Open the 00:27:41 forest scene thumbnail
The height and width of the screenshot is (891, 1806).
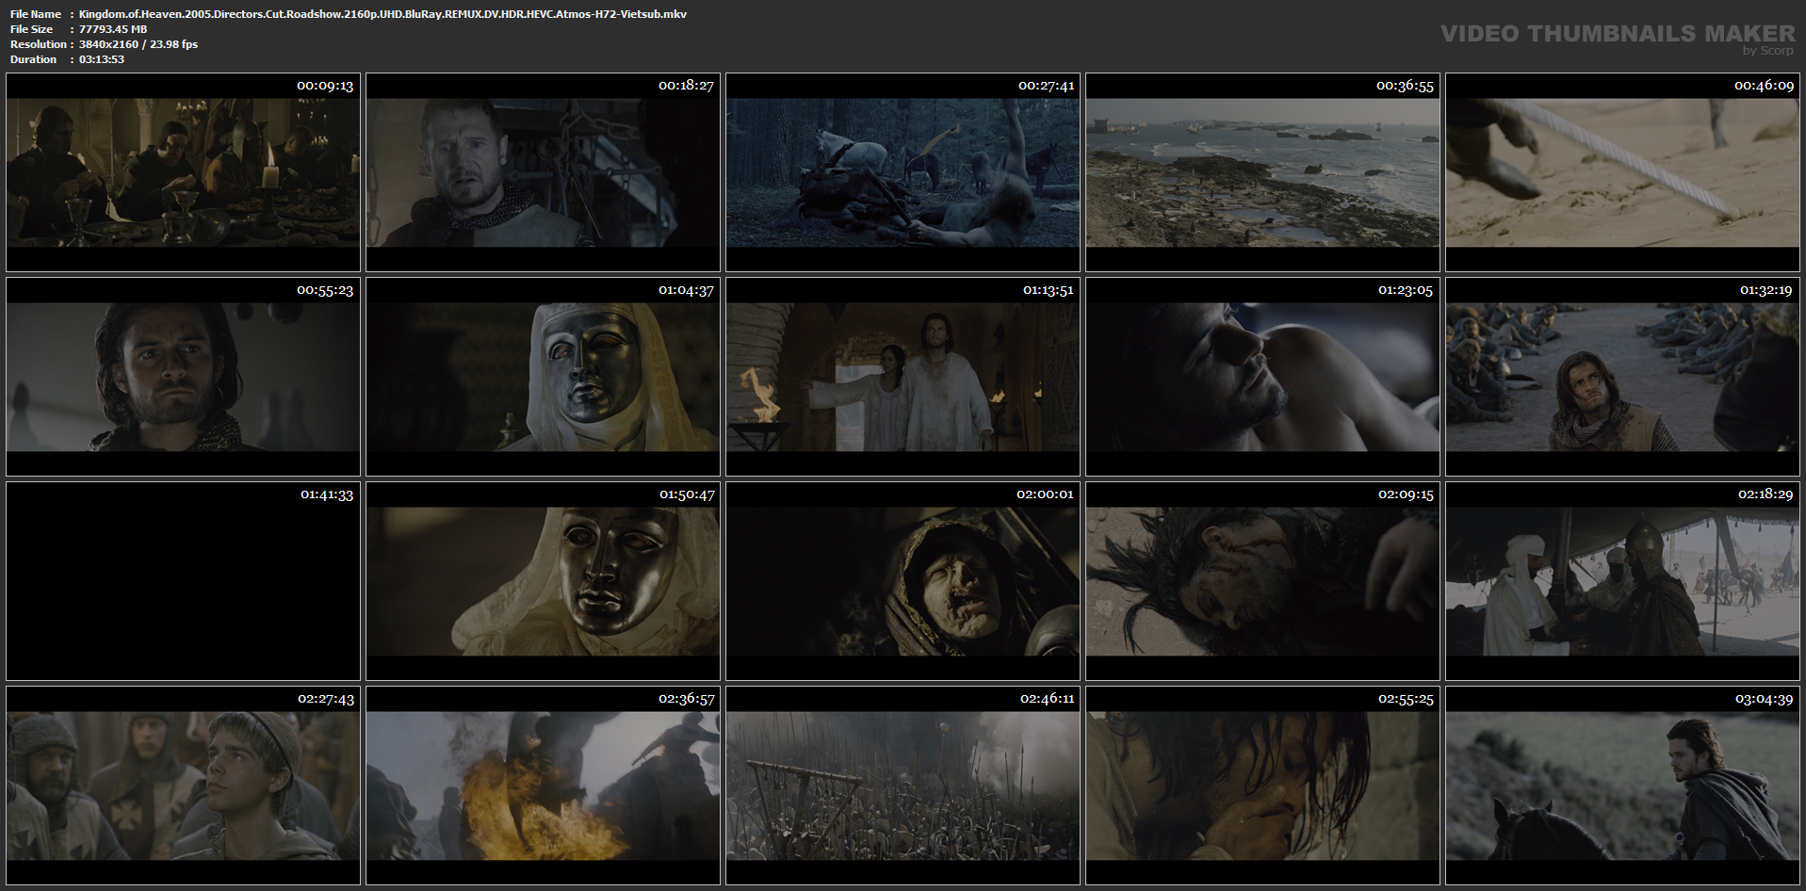tap(903, 172)
